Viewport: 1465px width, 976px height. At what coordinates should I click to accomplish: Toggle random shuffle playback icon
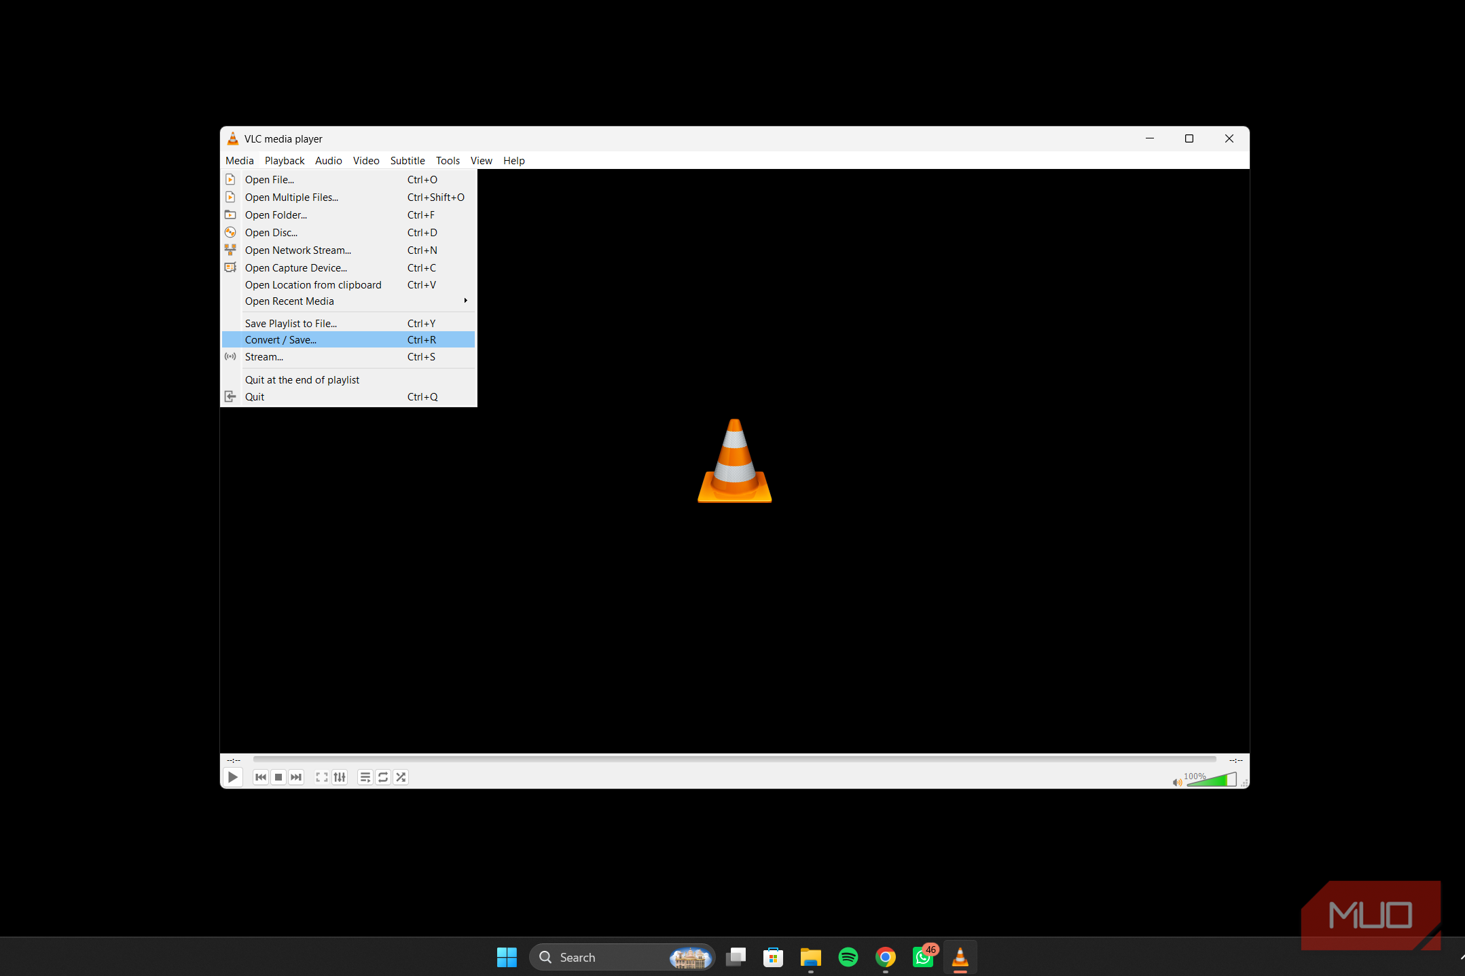pos(401,777)
